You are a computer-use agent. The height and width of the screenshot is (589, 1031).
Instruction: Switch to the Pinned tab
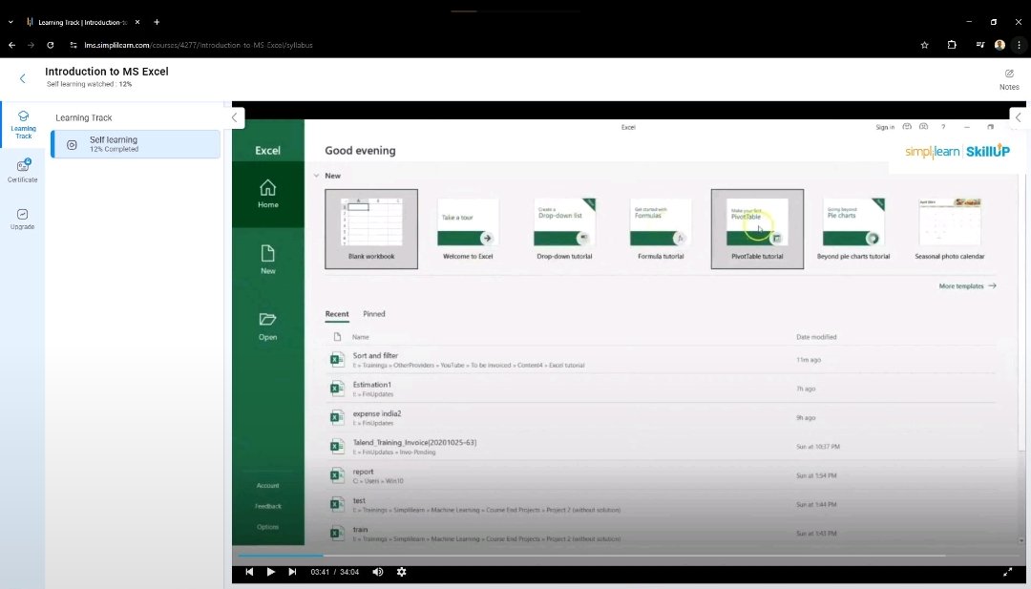click(373, 313)
